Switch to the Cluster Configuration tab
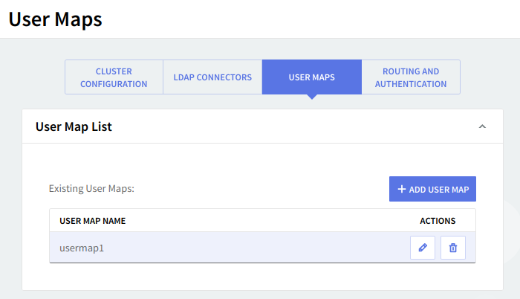Viewport: 520px width, 299px height. (x=114, y=77)
